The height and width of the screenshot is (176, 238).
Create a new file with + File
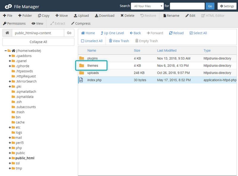point(8,15)
